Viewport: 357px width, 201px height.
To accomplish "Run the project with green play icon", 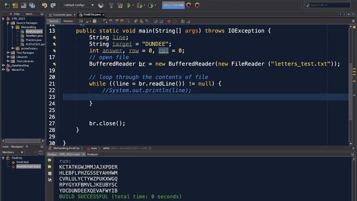I will point(129,5).
